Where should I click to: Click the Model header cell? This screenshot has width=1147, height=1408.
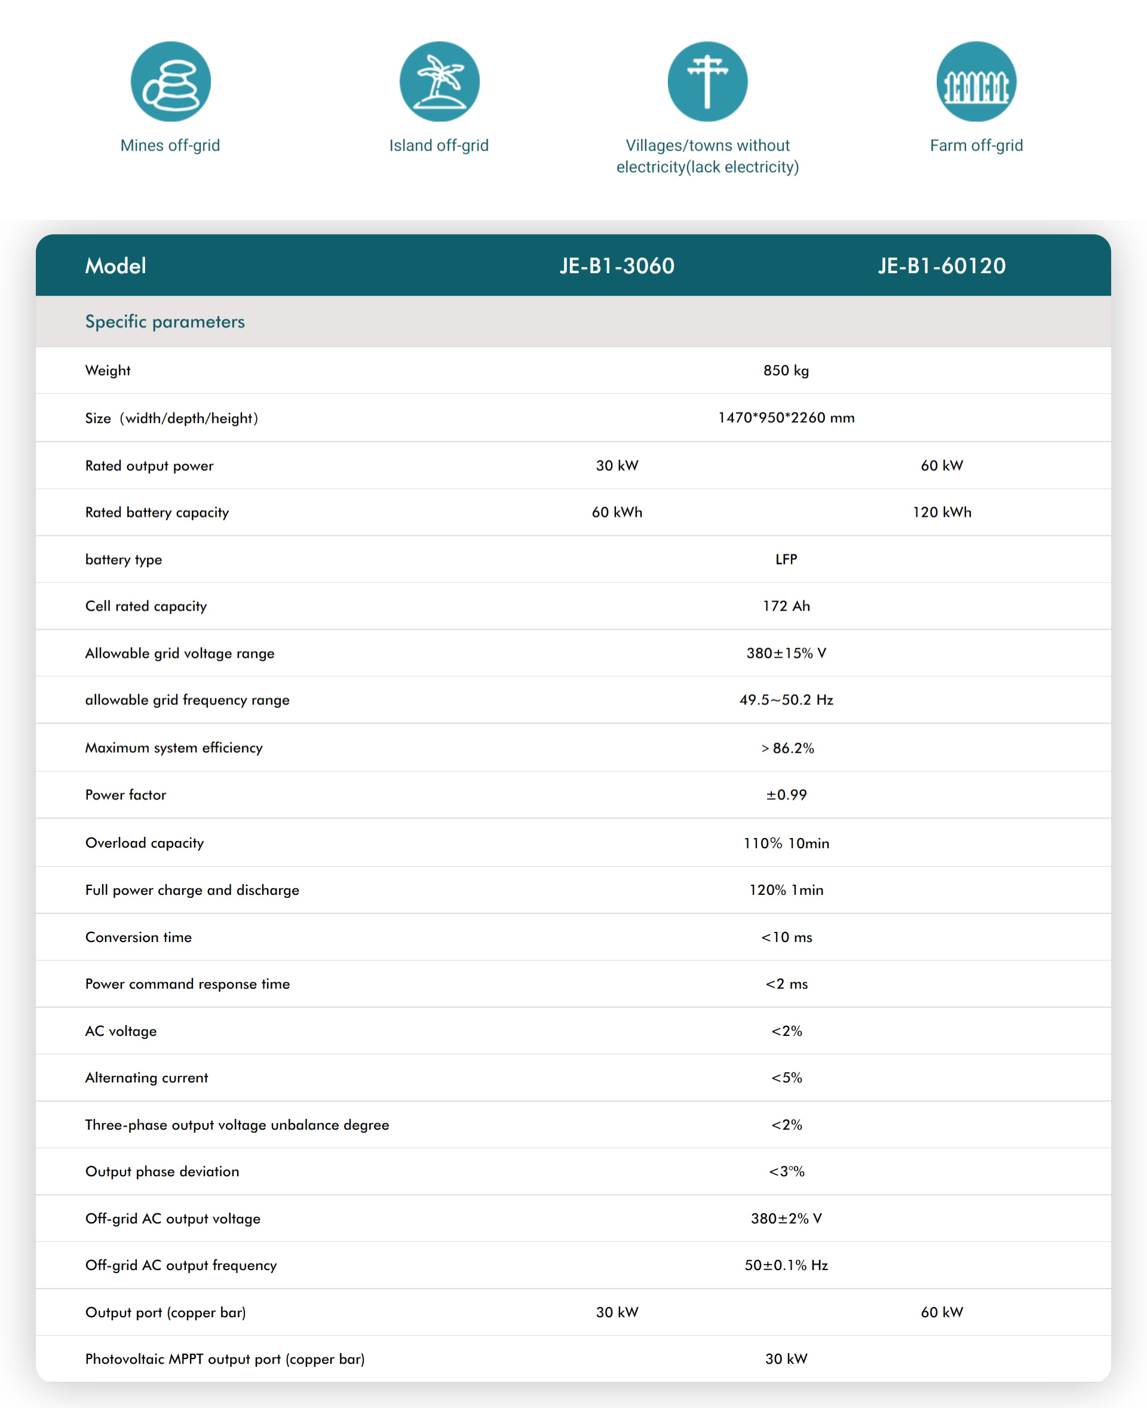[x=116, y=266]
